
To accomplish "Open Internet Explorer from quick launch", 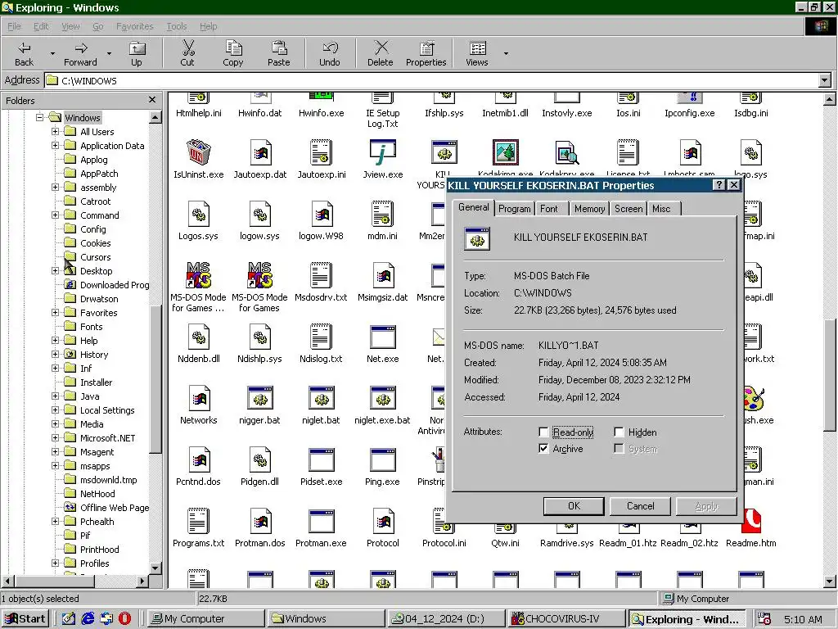I will click(x=87, y=618).
